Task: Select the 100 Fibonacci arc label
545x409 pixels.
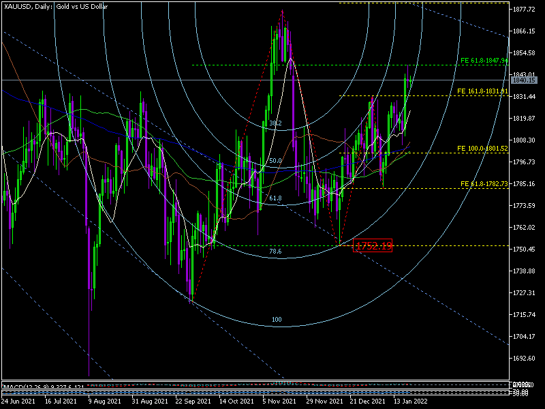Action: pos(277,320)
